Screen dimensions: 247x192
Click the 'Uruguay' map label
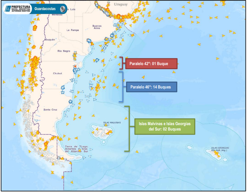121,4
